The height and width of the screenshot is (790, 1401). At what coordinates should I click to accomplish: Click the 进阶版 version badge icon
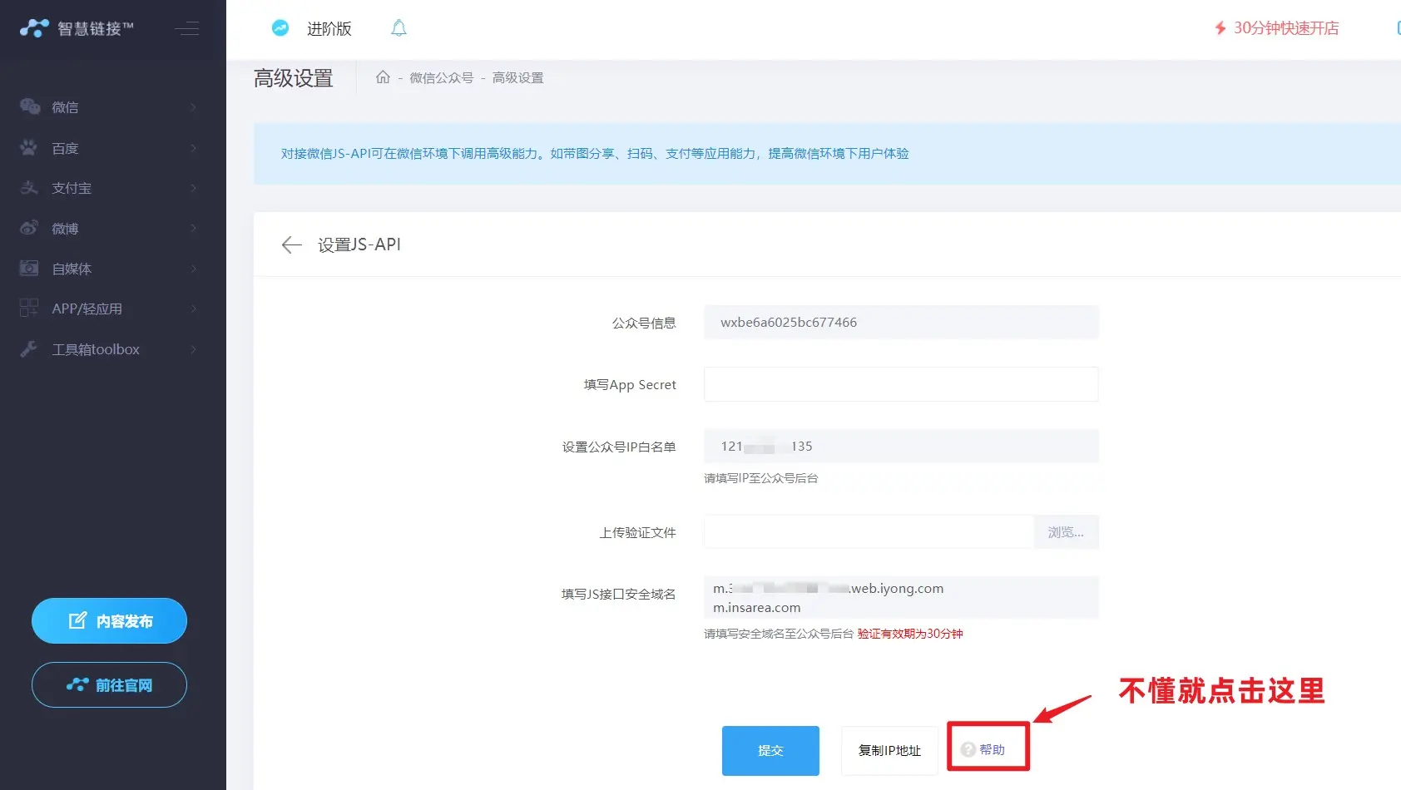280,28
